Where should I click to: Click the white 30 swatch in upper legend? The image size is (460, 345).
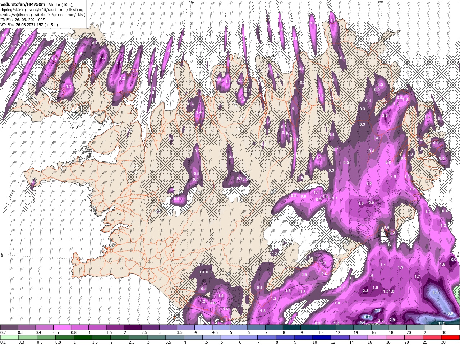tap(451, 327)
